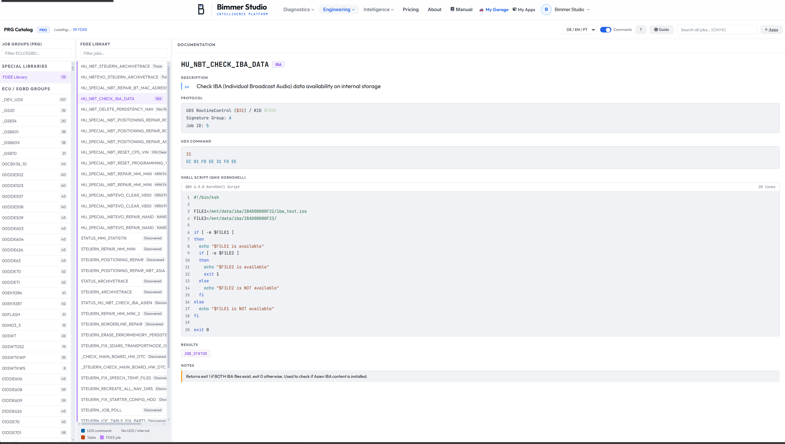Viewport: 785px width, 444px height.
Task: Select job STEUERN_FIX_STARTER_CONFIG_HDD
Action: point(122,399)
